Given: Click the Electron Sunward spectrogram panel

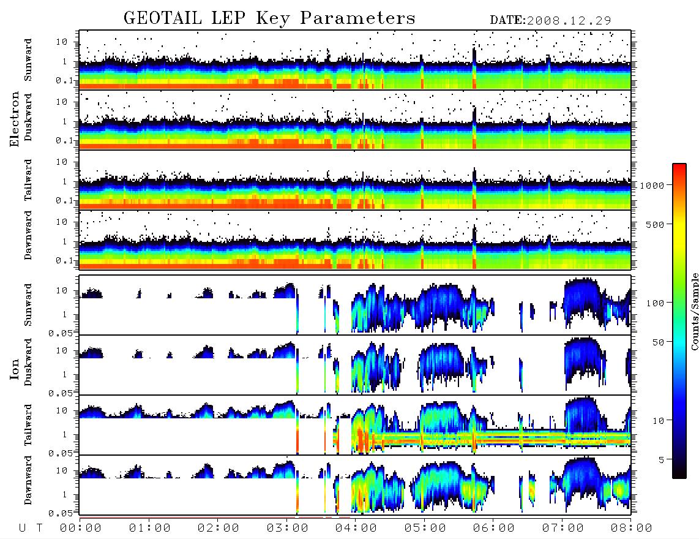Looking at the screenshot, I should tap(355, 60).
